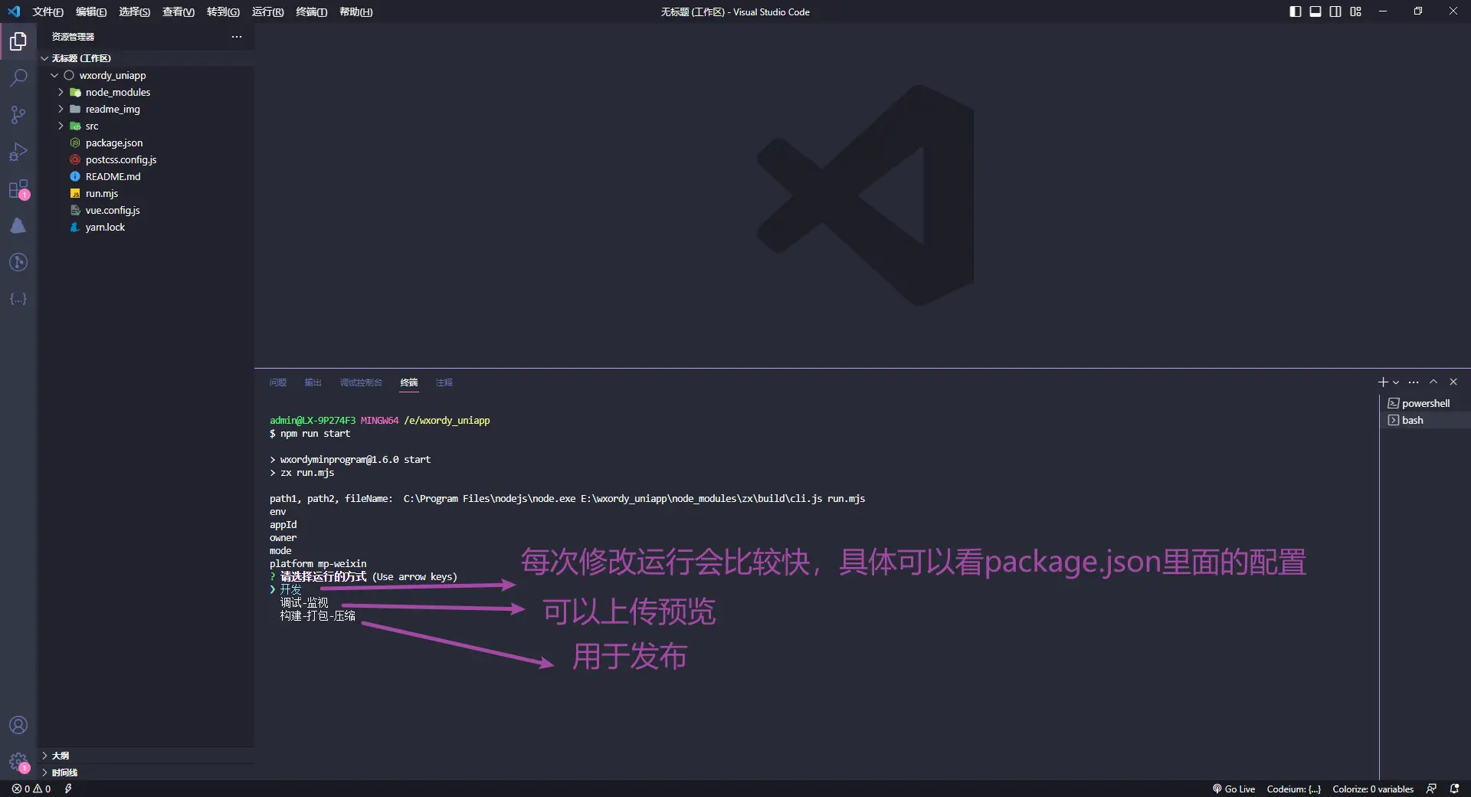Screen dimensions: 1471x797
Task: Expand the 时间线 timeline section
Action: click(x=146, y=772)
